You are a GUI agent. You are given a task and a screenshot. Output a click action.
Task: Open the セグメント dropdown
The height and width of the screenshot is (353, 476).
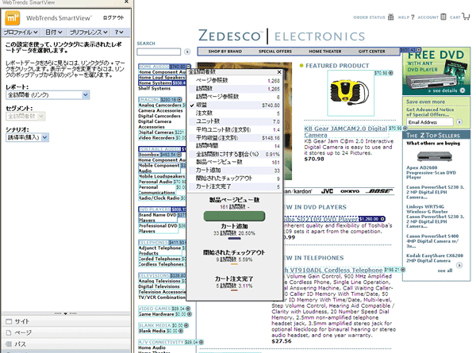[x=25, y=117]
